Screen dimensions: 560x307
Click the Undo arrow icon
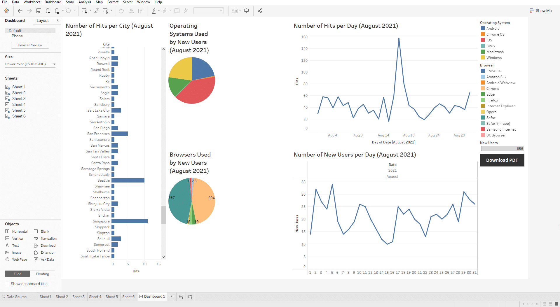20,11
